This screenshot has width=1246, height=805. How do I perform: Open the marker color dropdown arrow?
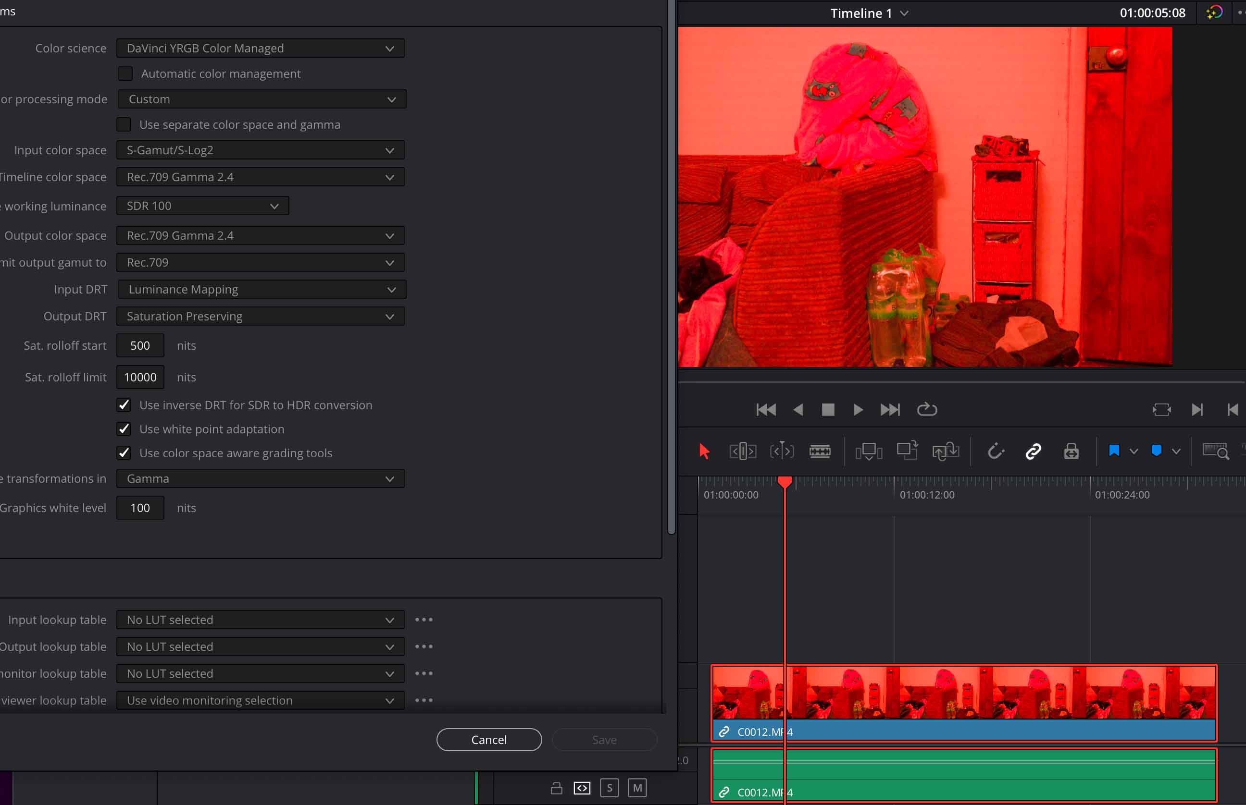coord(1176,451)
